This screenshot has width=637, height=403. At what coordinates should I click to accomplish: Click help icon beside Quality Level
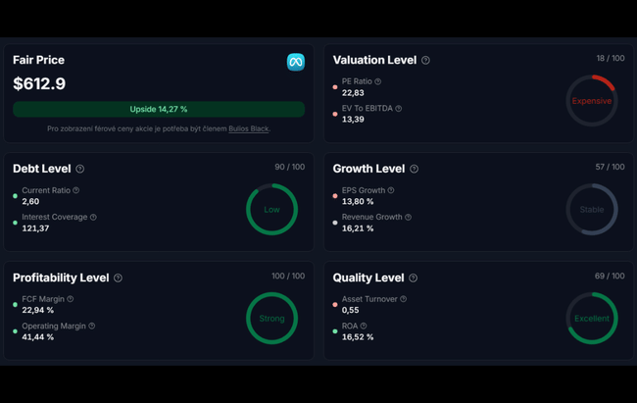pyautogui.click(x=413, y=277)
